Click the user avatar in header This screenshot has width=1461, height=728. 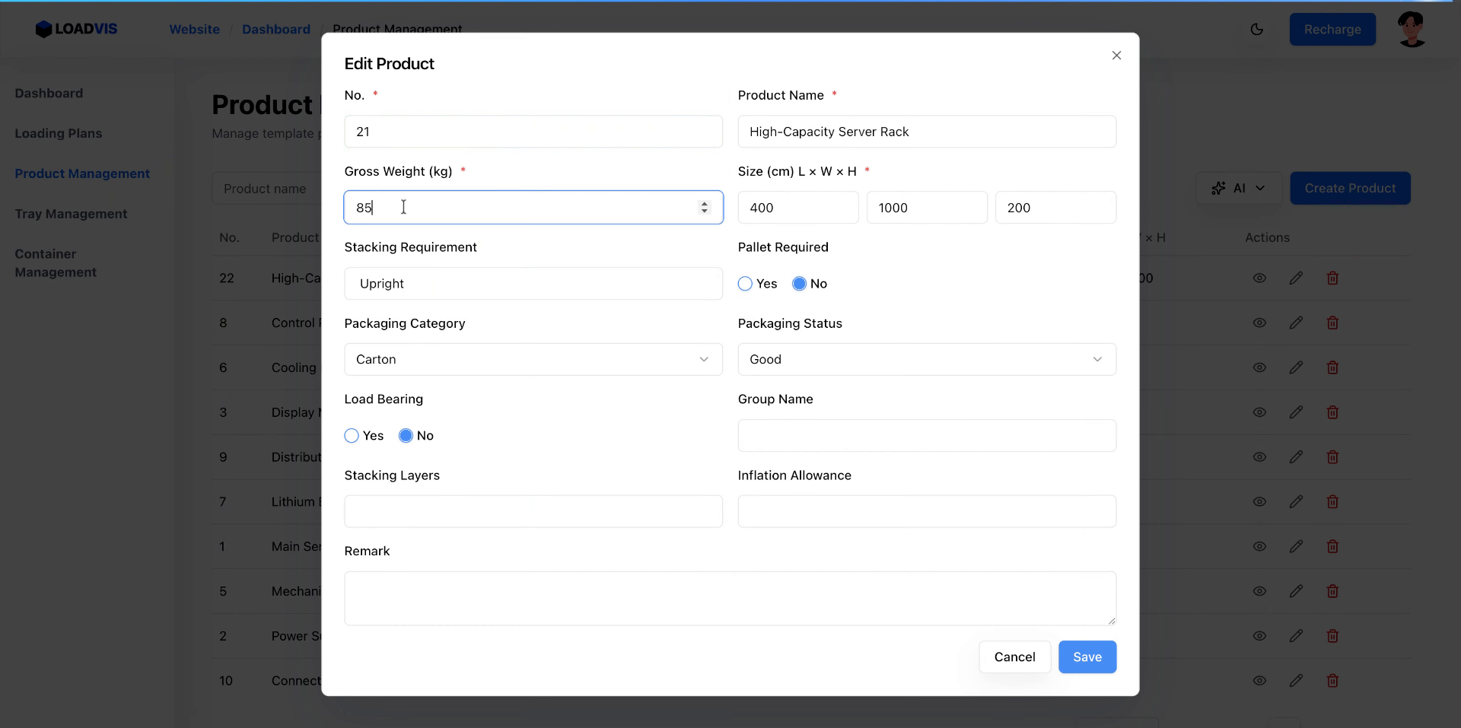1412,30
